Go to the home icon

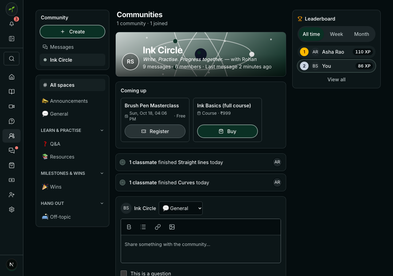[12, 77]
